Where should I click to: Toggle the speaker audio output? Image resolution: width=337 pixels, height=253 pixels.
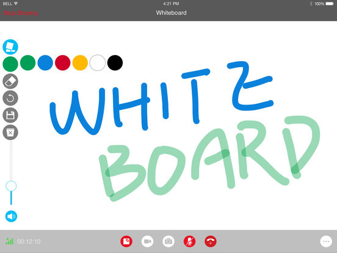[x=11, y=216]
